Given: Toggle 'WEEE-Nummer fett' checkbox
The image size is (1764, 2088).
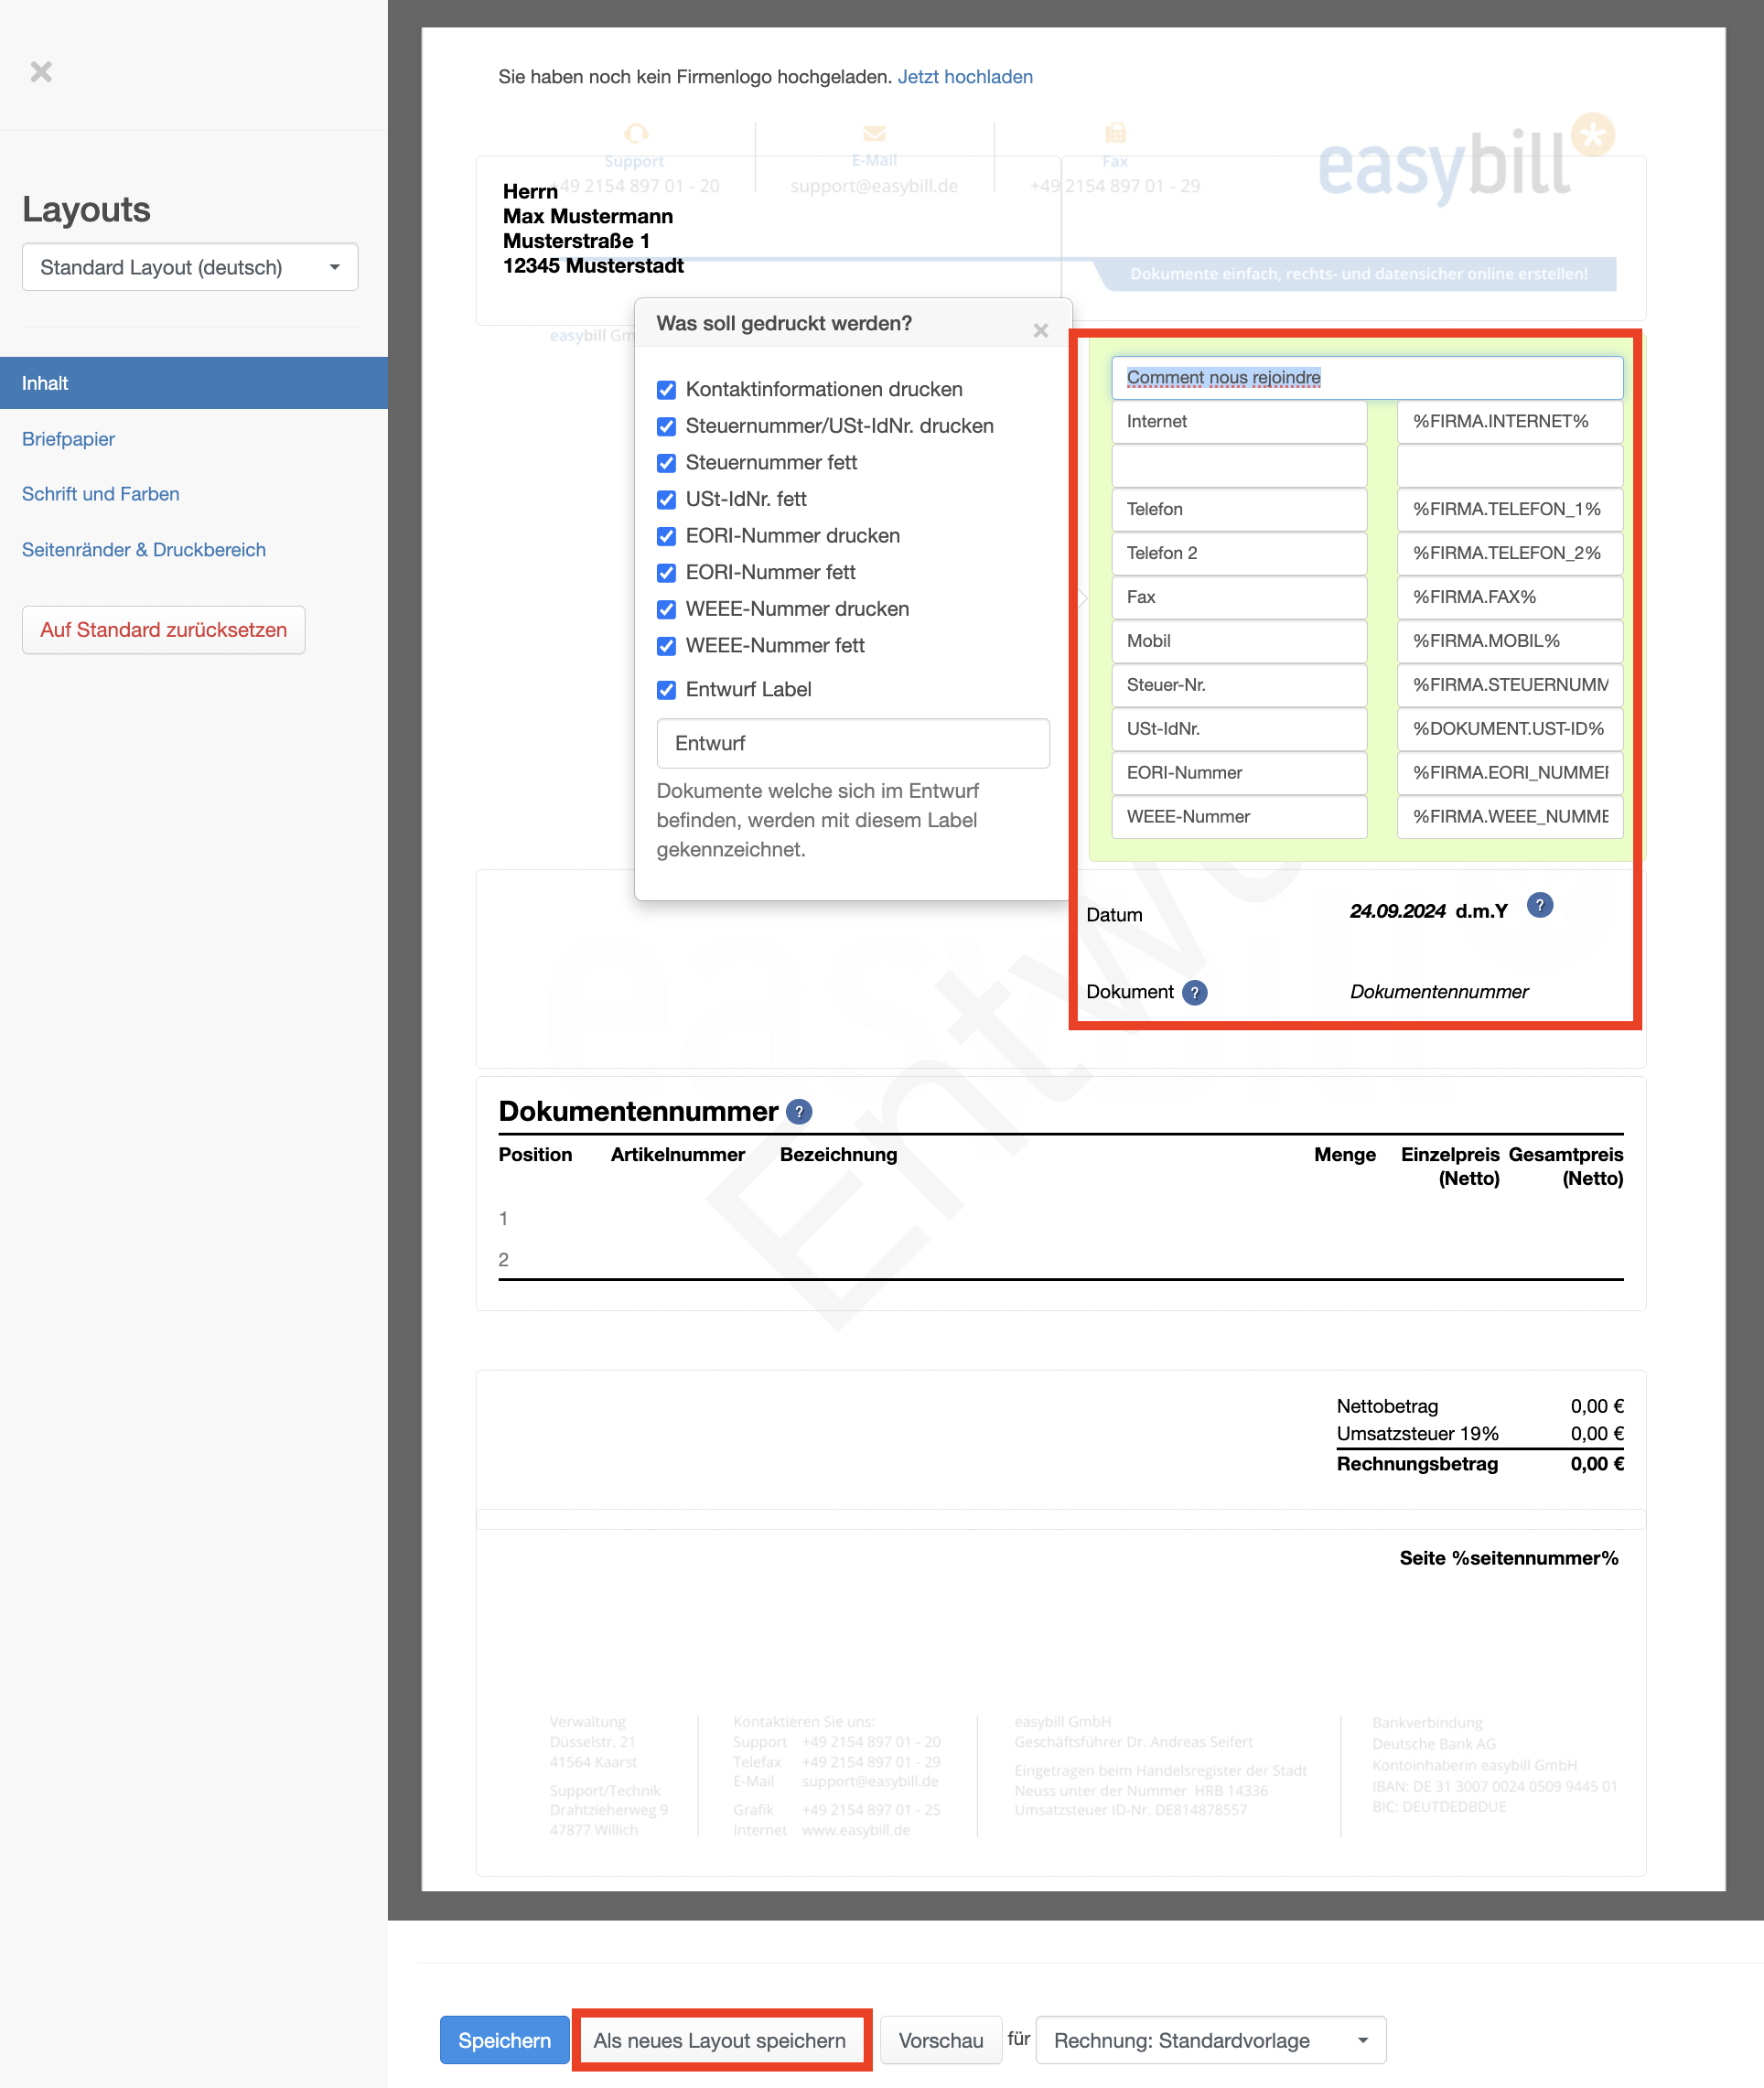Looking at the screenshot, I should click(666, 647).
